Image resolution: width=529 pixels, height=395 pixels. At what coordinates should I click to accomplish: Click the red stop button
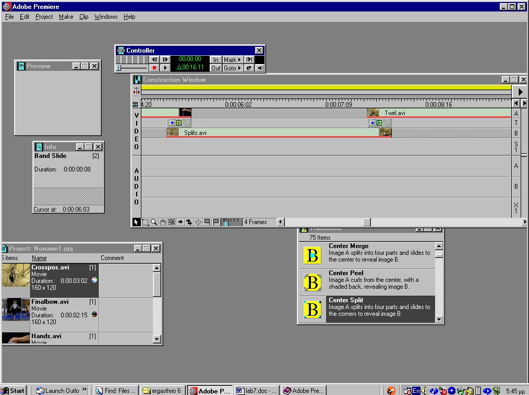[x=154, y=68]
